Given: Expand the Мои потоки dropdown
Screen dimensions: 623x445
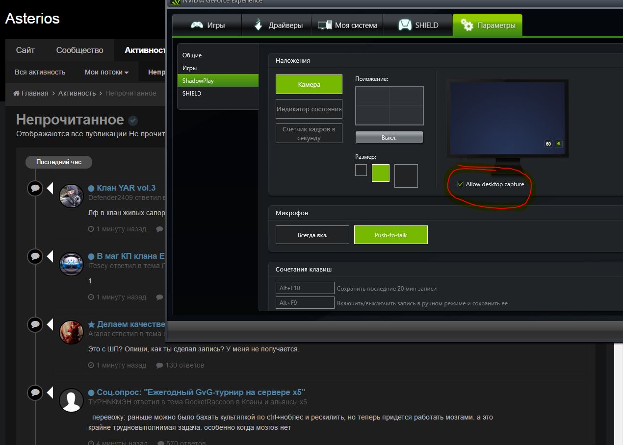Looking at the screenshot, I should (106, 72).
